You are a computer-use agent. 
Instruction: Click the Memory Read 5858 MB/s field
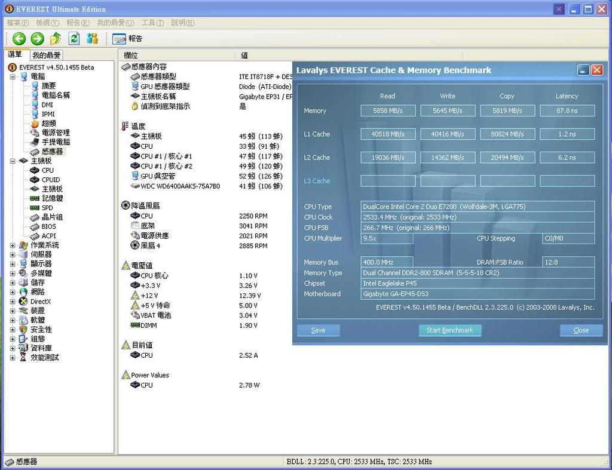388,110
